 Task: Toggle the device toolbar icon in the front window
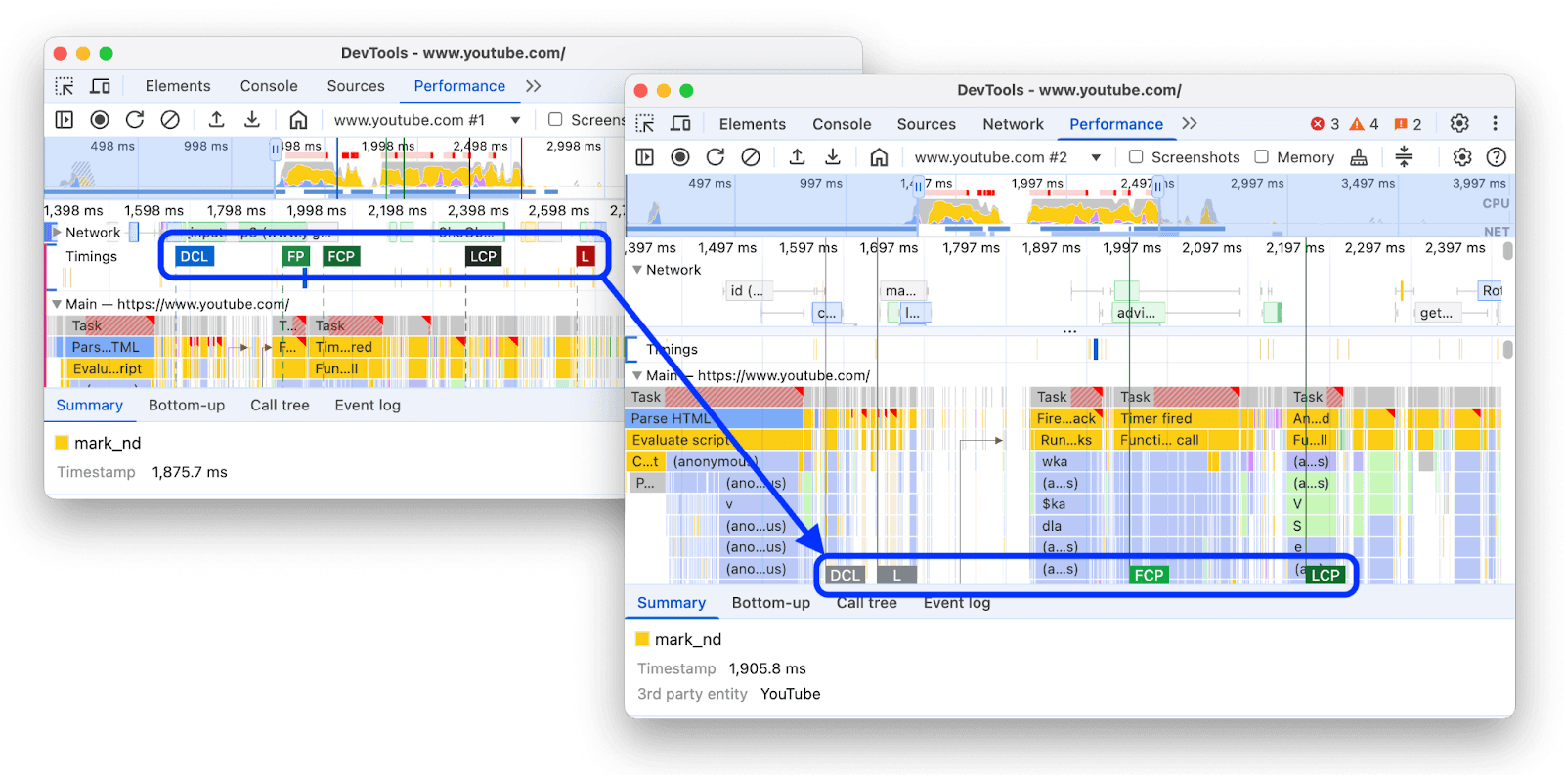pos(680,124)
